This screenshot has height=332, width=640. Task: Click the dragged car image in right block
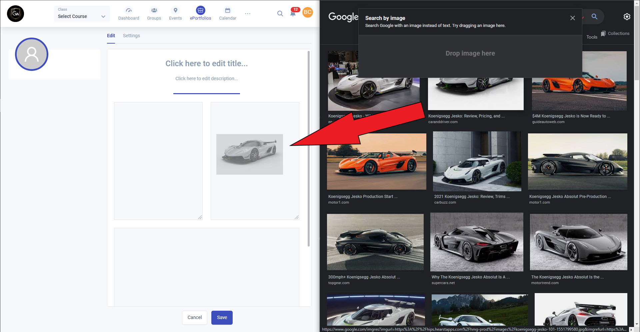pyautogui.click(x=250, y=154)
